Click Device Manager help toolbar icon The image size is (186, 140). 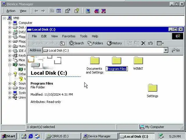[77, 11]
